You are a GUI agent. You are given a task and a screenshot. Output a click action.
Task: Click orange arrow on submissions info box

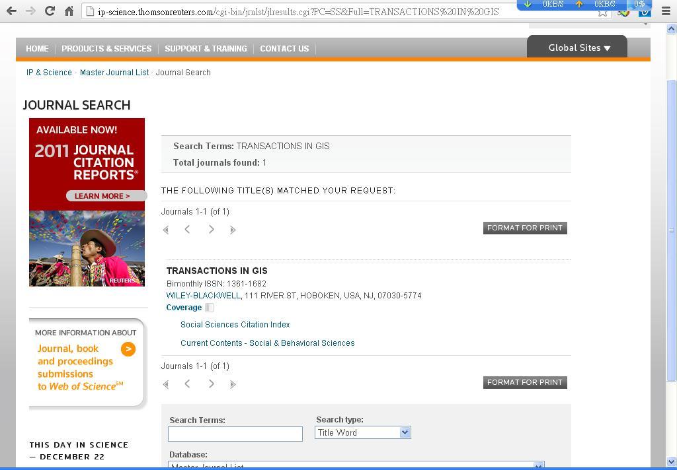(x=128, y=349)
